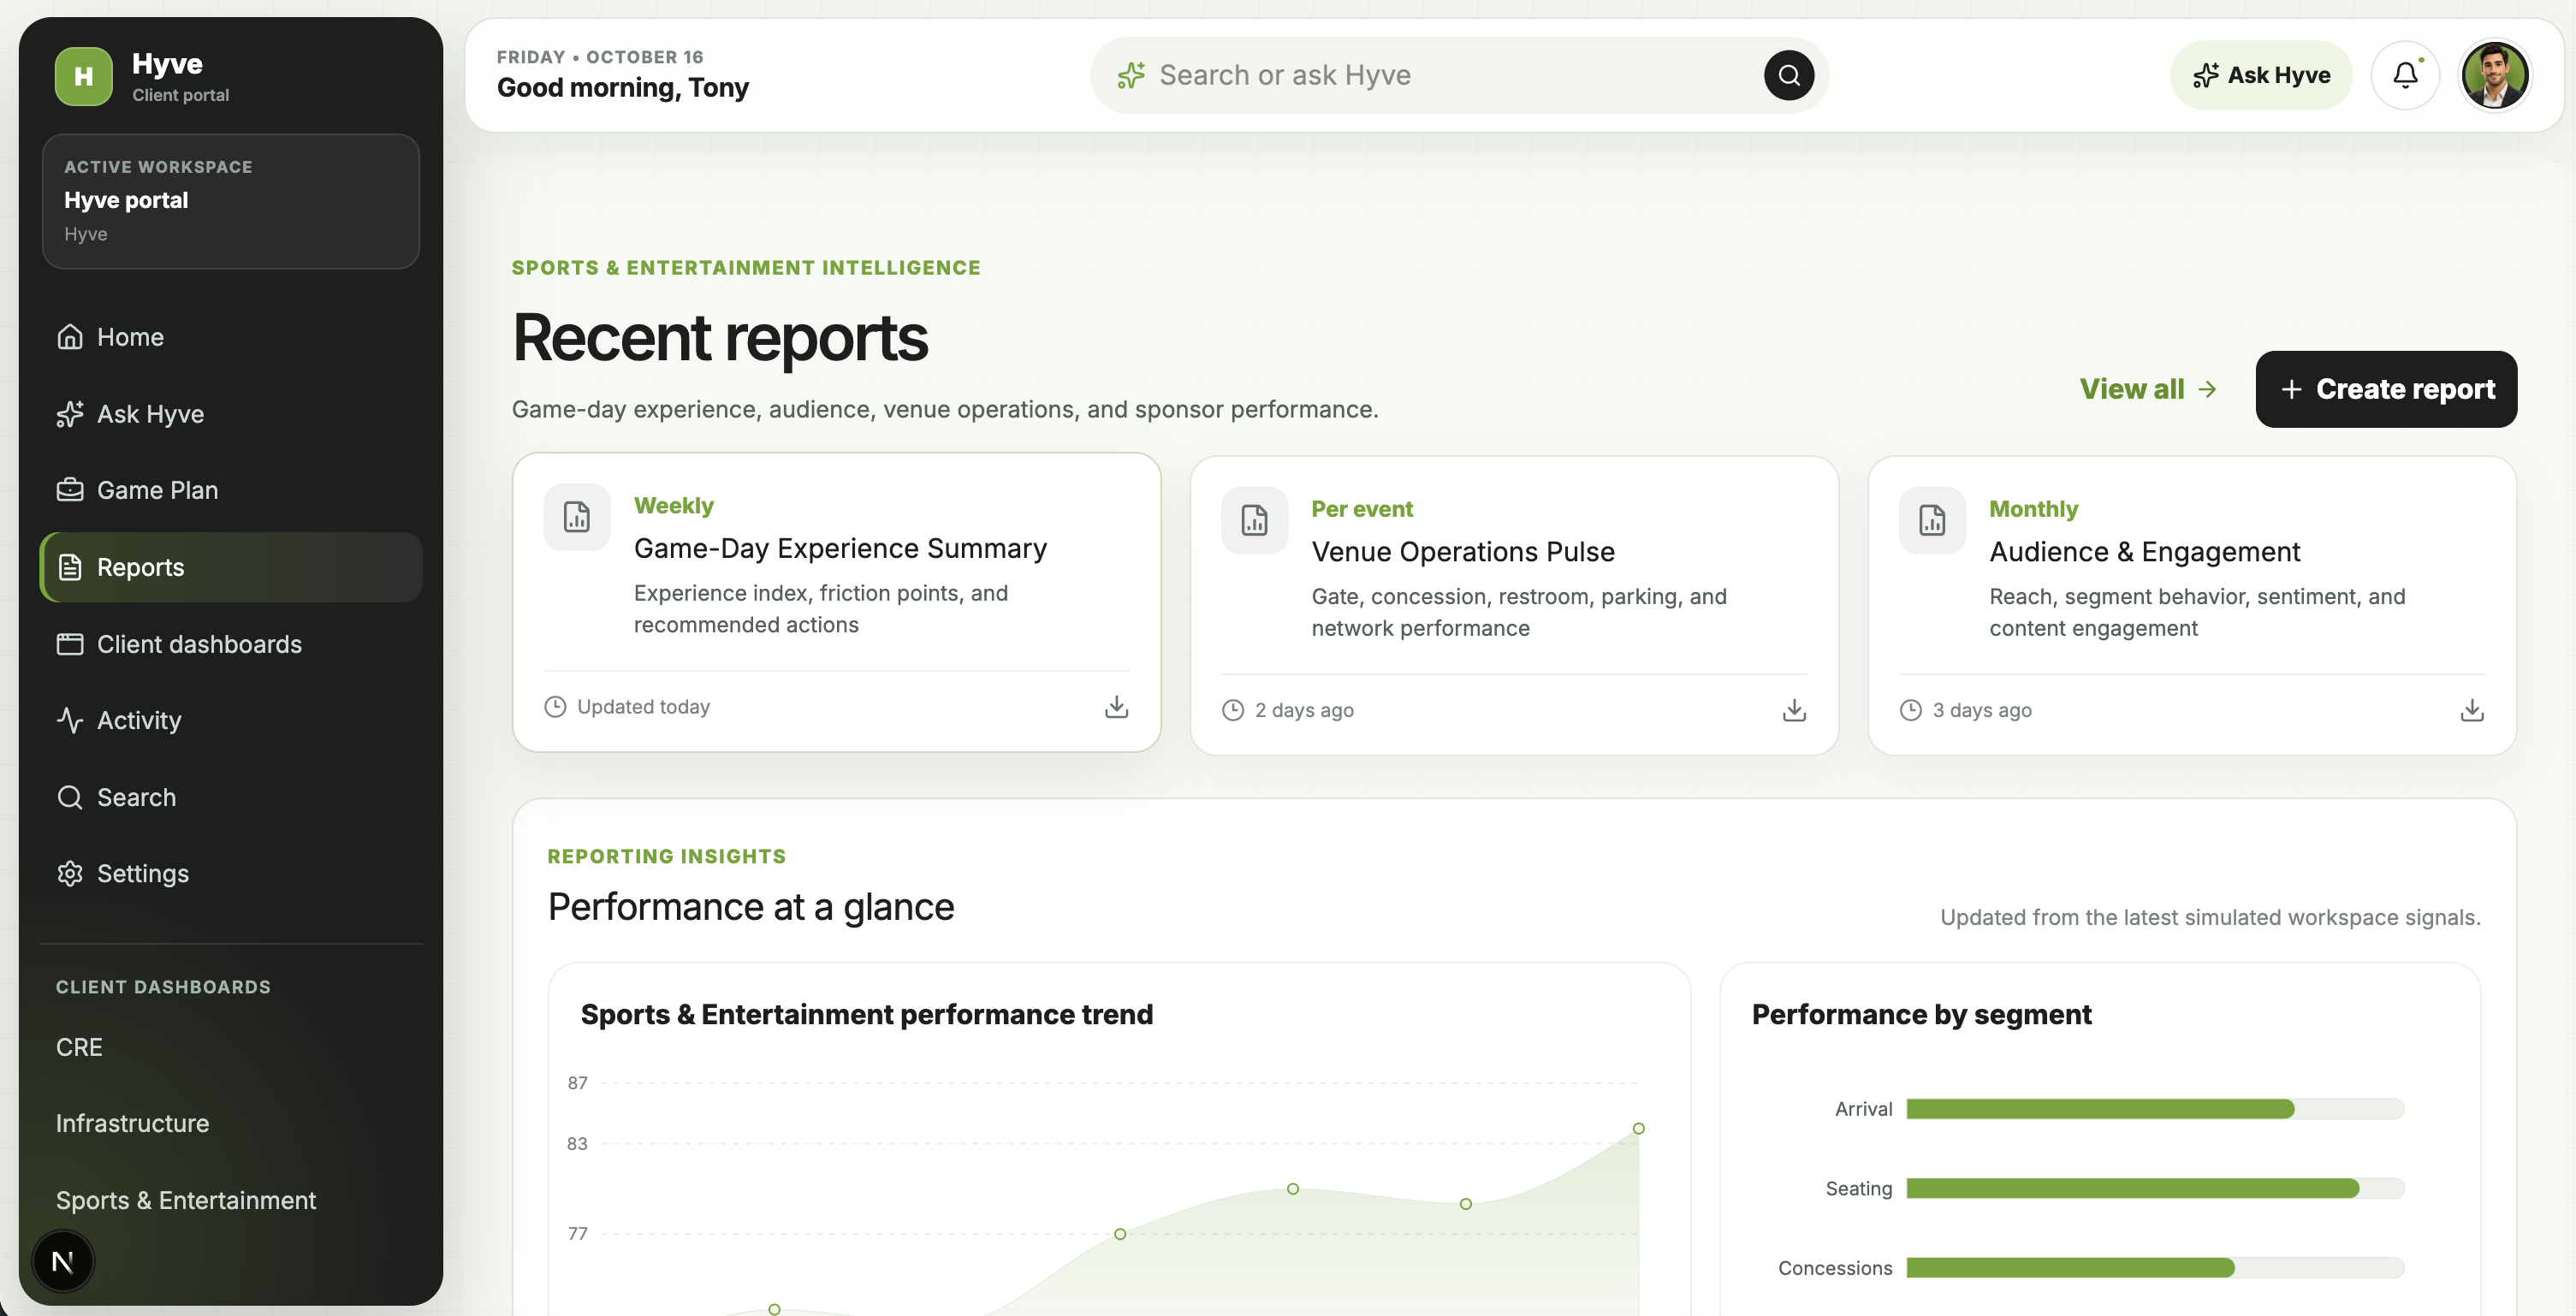Click the clock icon beside 3 days ago
This screenshot has width=2576, height=1316.
click(x=1911, y=710)
